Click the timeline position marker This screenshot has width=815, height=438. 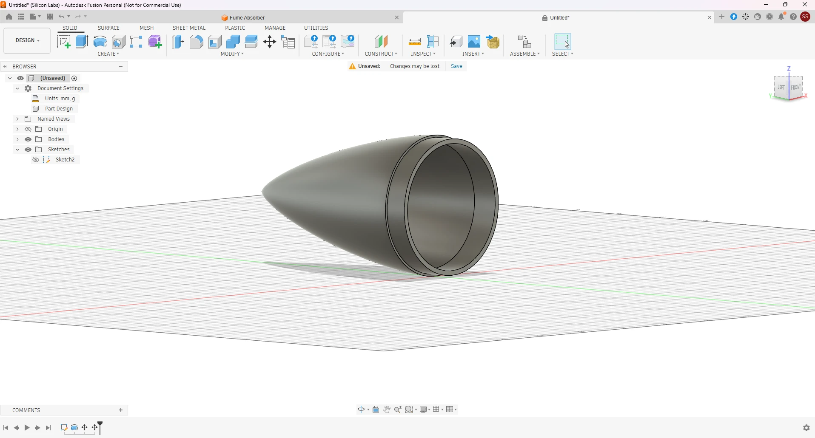point(100,428)
